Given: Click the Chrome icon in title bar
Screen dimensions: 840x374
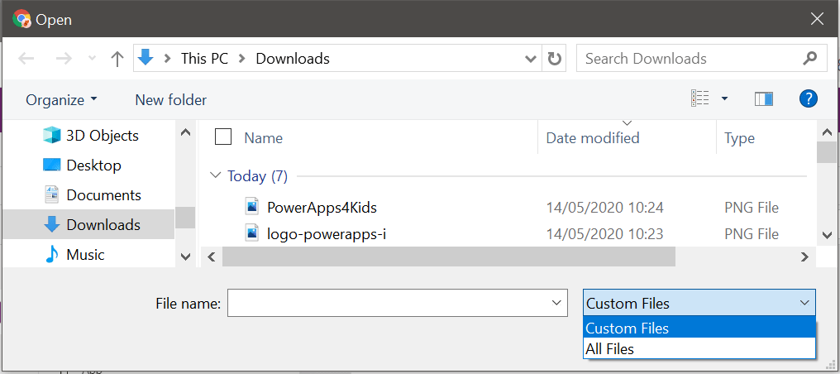Looking at the screenshot, I should pyautogui.click(x=21, y=20).
